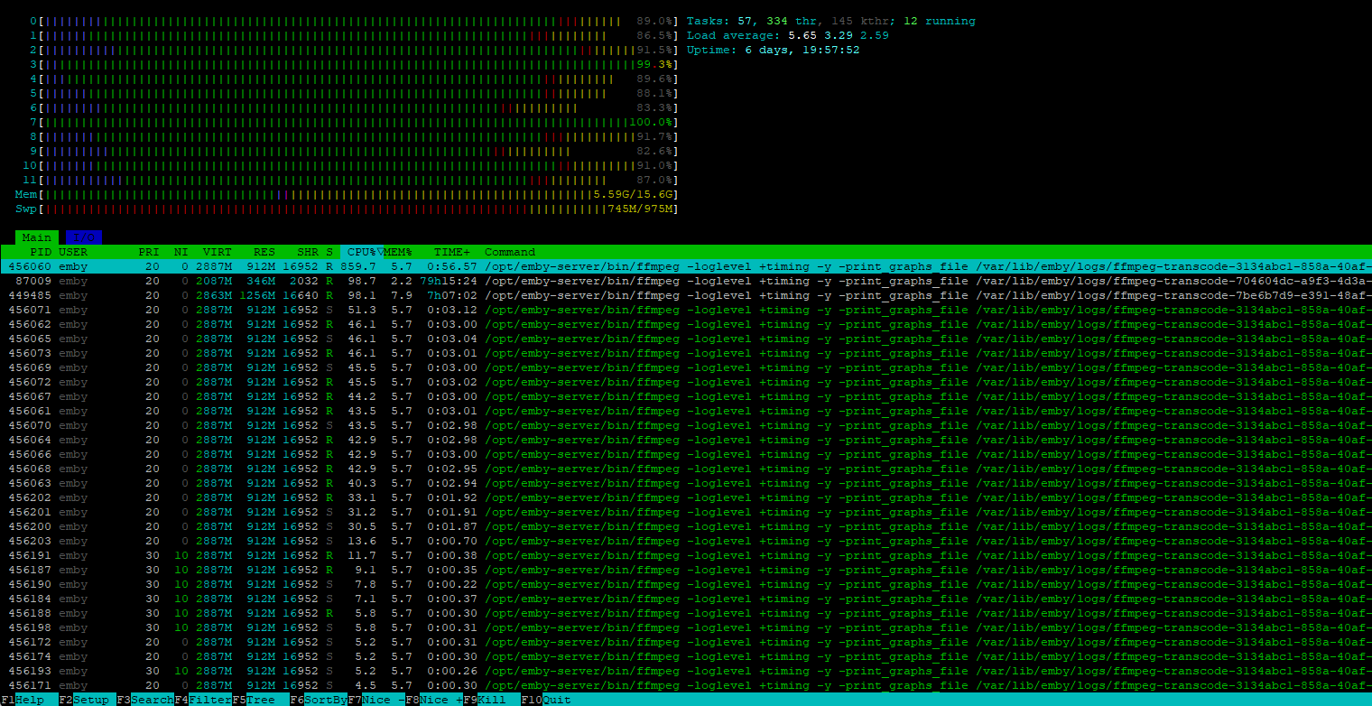Select process row with PID 456062
Image resolution: width=1372 pixels, height=706 pixels.
click(x=686, y=324)
